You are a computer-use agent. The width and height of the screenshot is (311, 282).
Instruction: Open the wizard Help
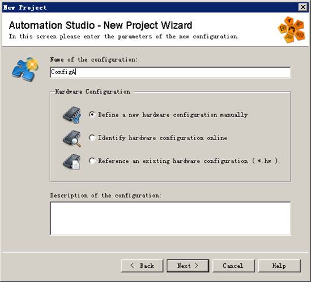click(279, 266)
